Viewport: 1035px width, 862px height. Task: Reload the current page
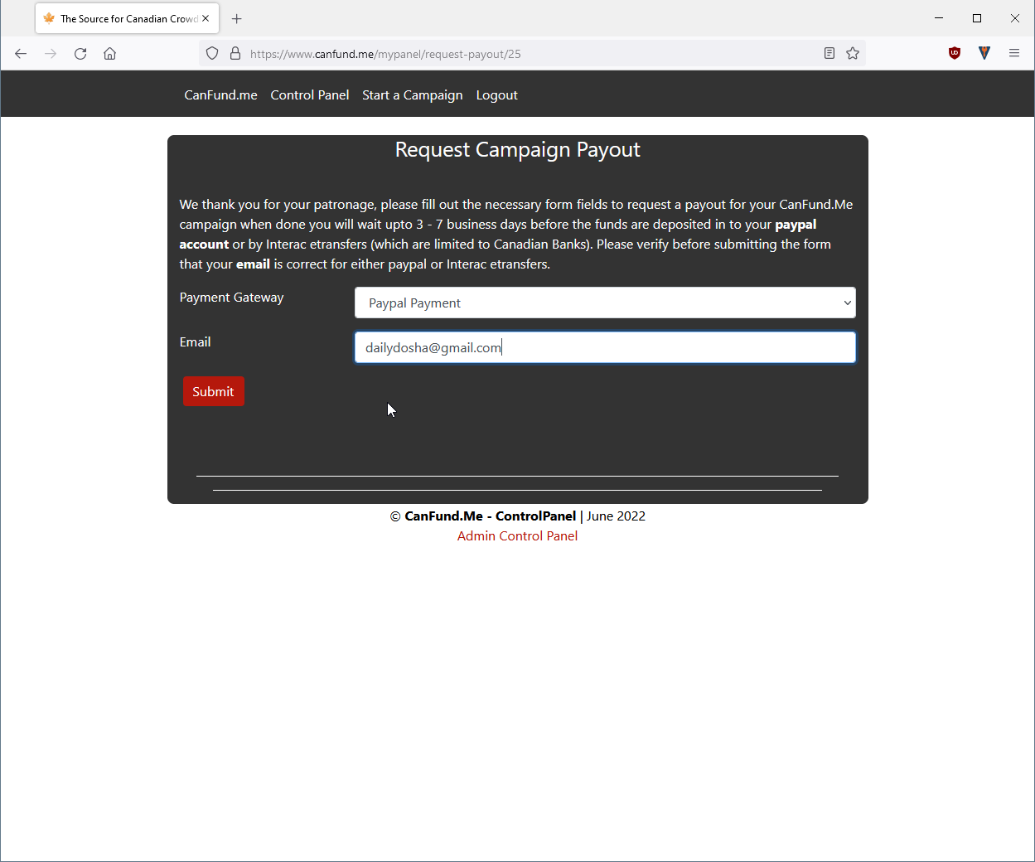(80, 54)
